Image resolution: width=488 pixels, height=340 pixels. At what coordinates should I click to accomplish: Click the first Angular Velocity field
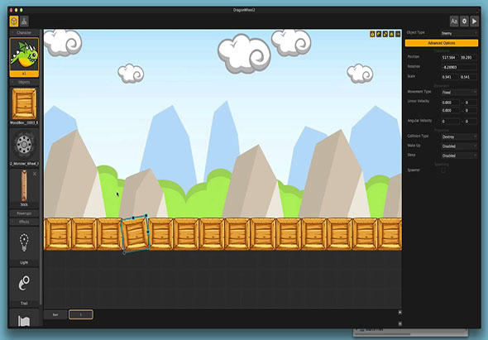coord(450,122)
